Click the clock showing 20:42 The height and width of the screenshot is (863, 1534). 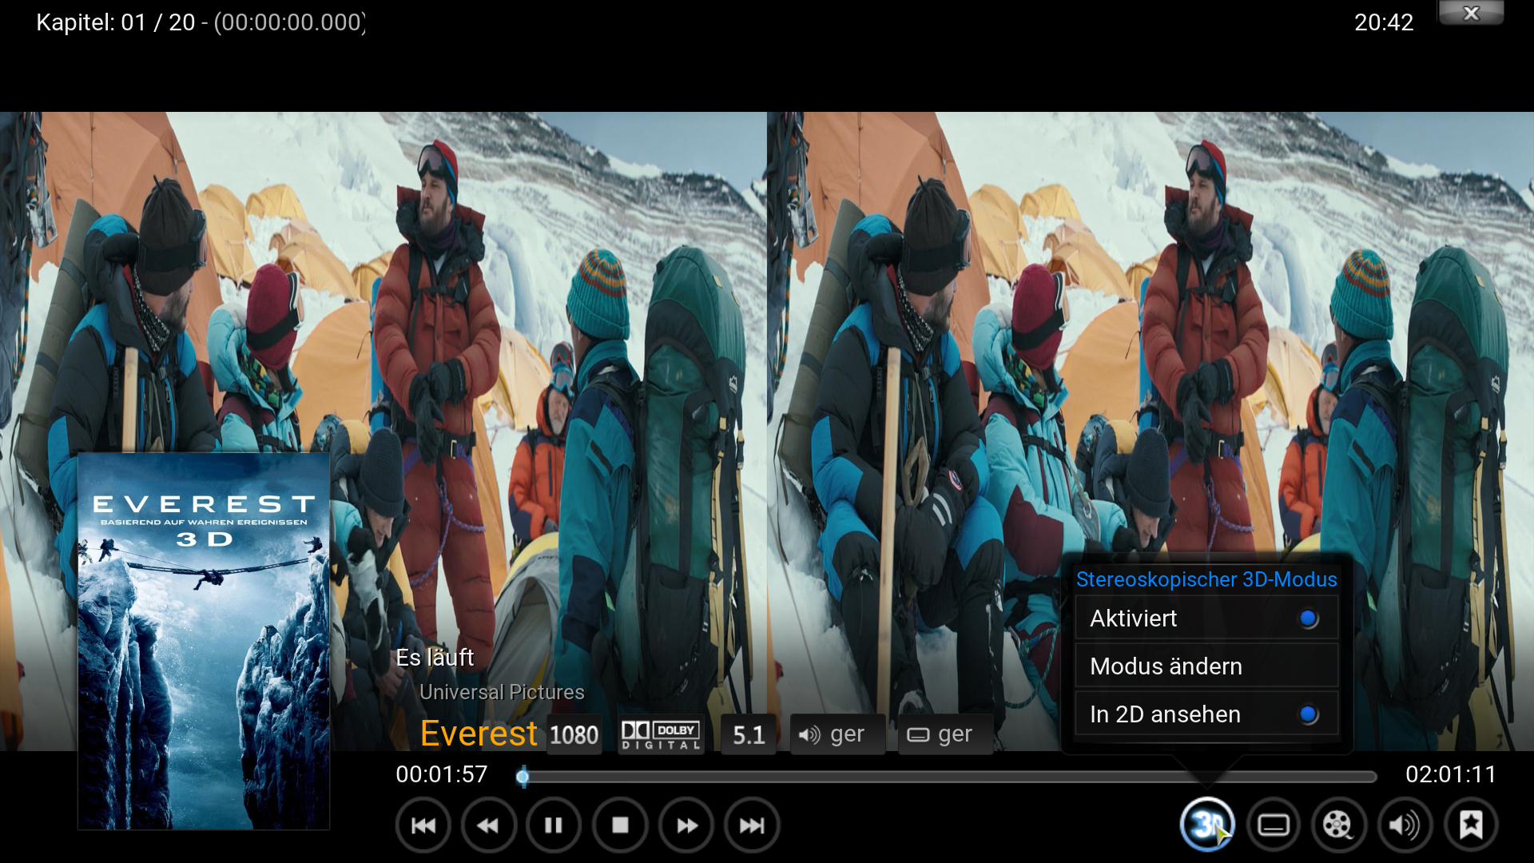pyautogui.click(x=1384, y=22)
